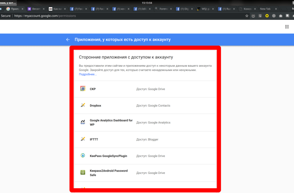294x193 pixels.
Task: Click heading 'Сторонние приложения с доступом к аккаунту'
Action: point(126,57)
